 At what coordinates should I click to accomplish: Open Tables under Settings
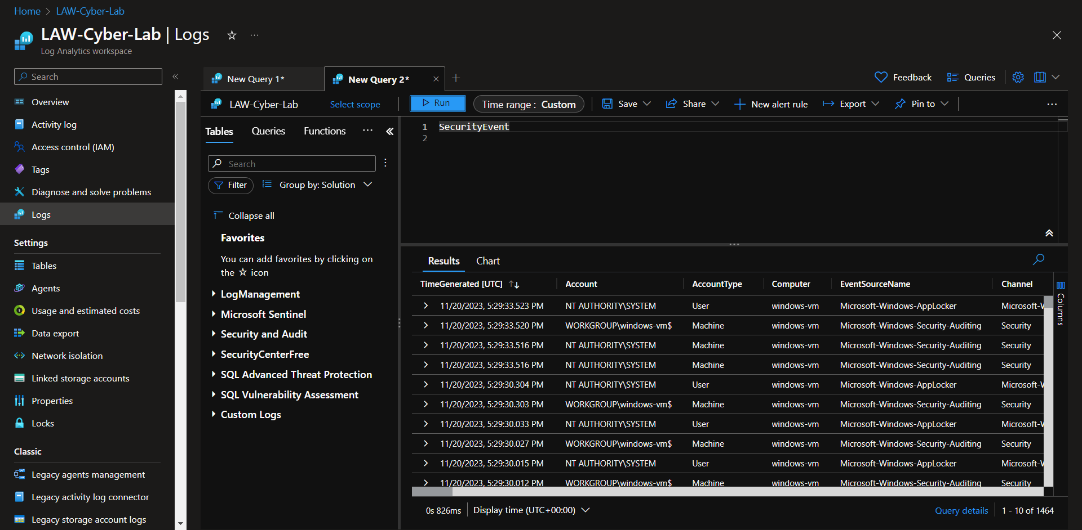tap(44, 266)
